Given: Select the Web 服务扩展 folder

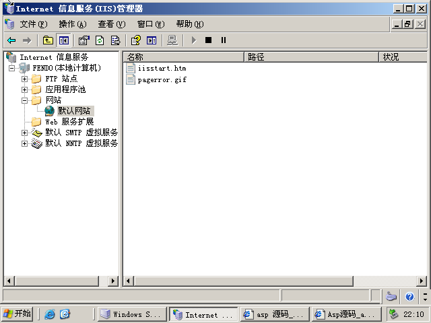Looking at the screenshot, I should coord(69,122).
